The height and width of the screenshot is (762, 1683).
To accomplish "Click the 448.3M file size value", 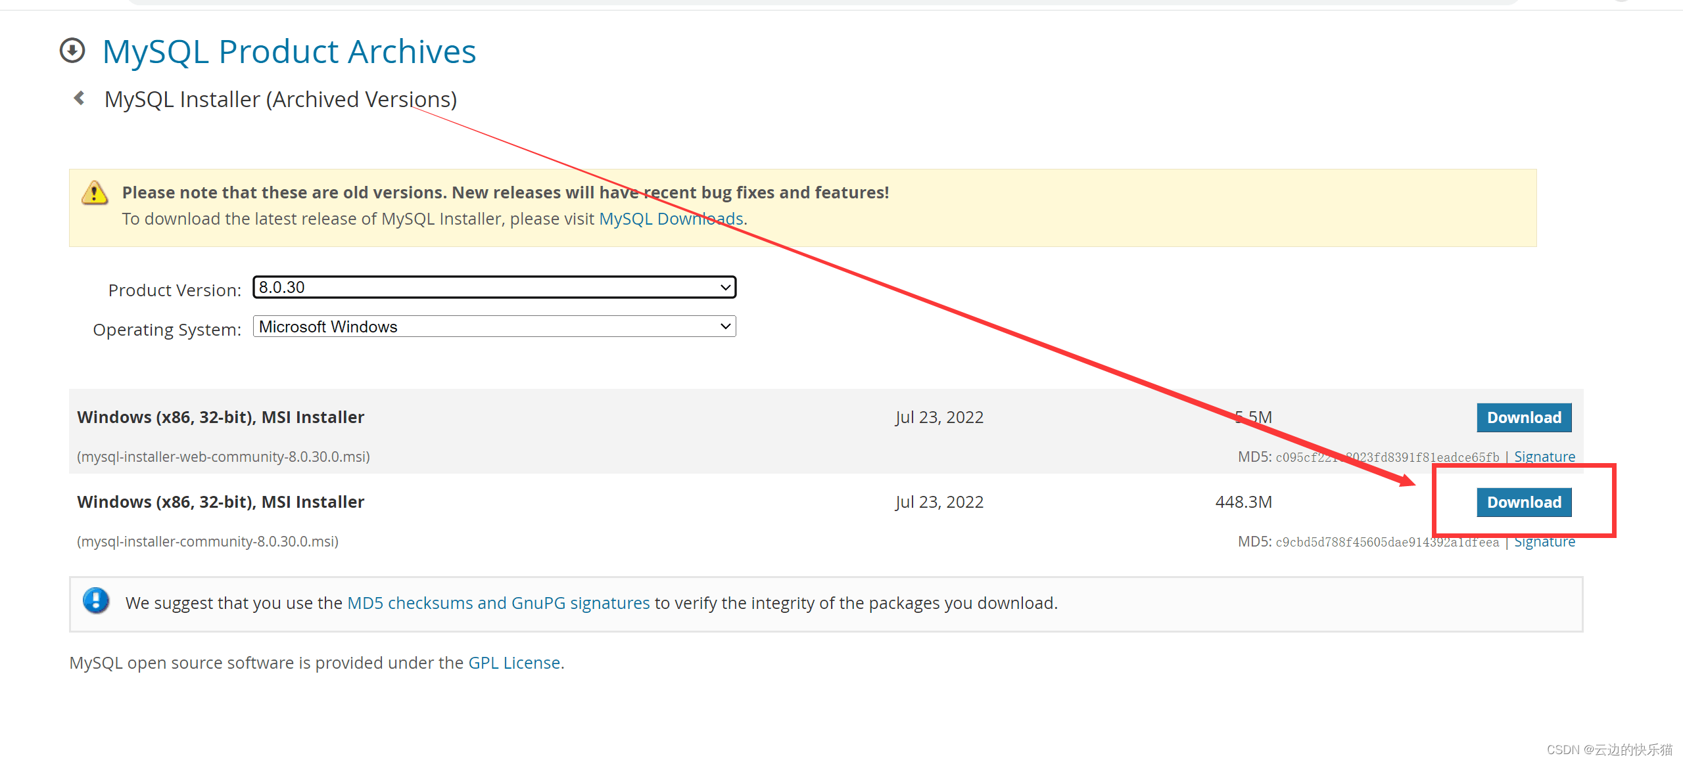I will (1244, 502).
